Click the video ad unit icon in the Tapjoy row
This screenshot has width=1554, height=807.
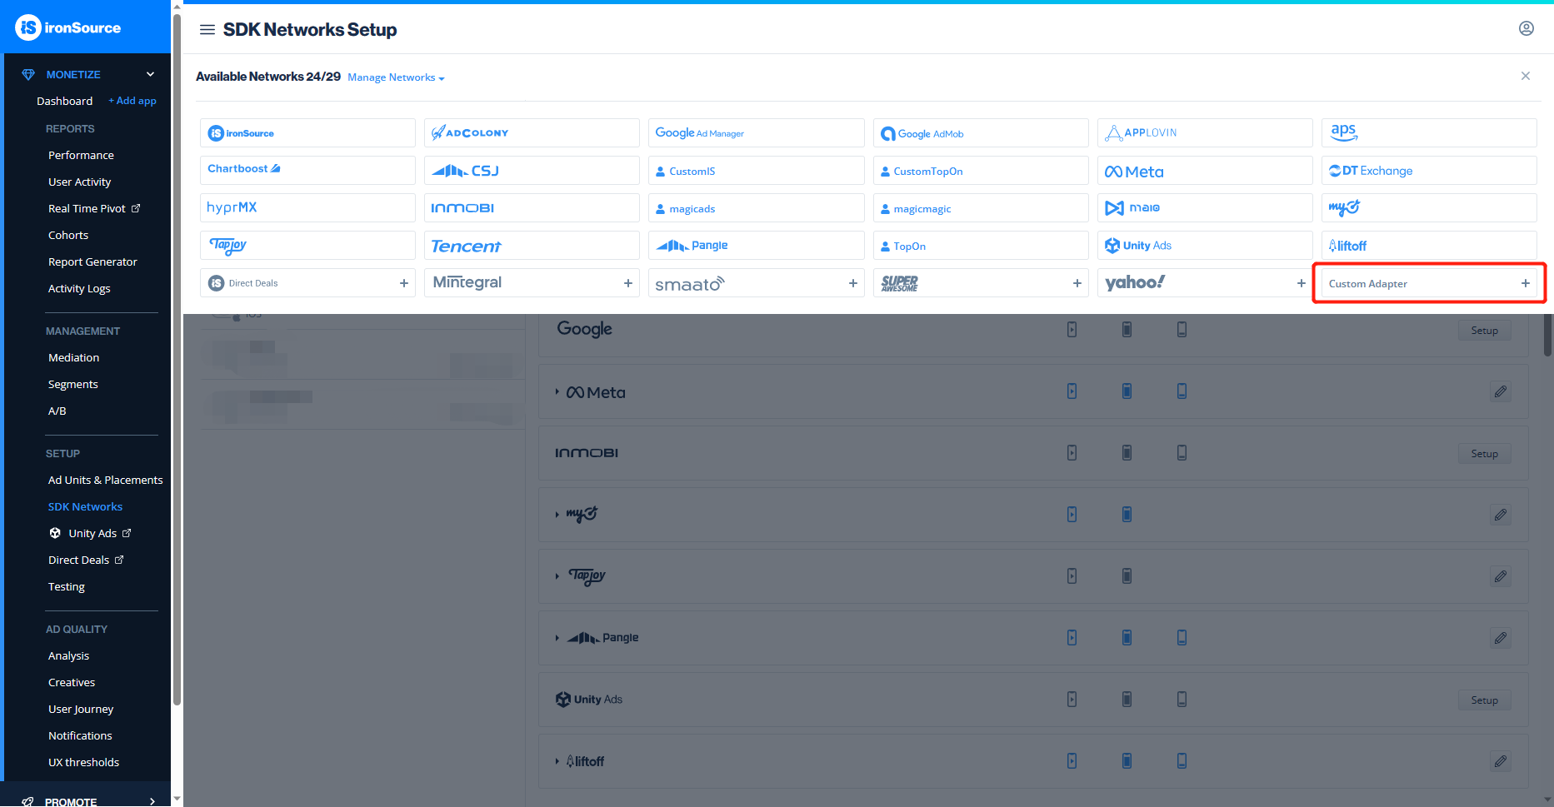[1072, 575]
